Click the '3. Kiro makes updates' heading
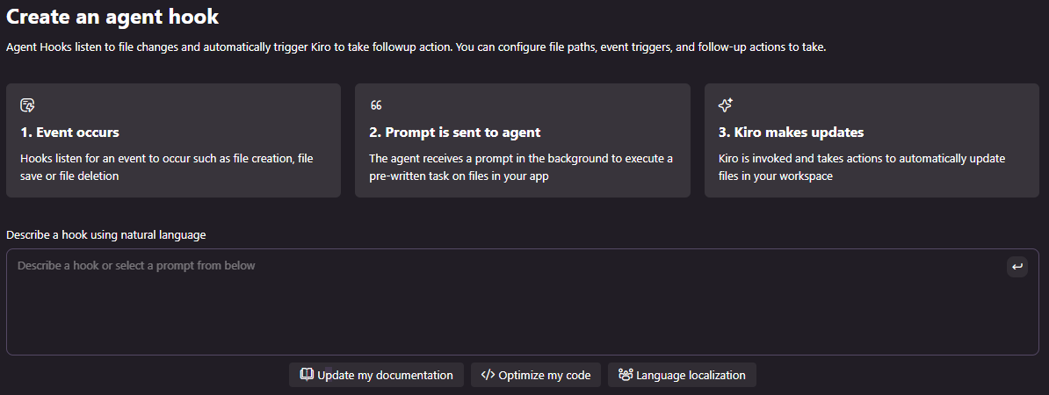Viewport: 1049px width, 395px height. click(x=791, y=133)
